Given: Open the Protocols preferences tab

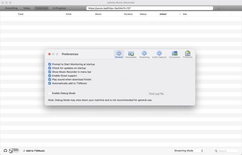Looking at the screenshot, I should point(188,54).
